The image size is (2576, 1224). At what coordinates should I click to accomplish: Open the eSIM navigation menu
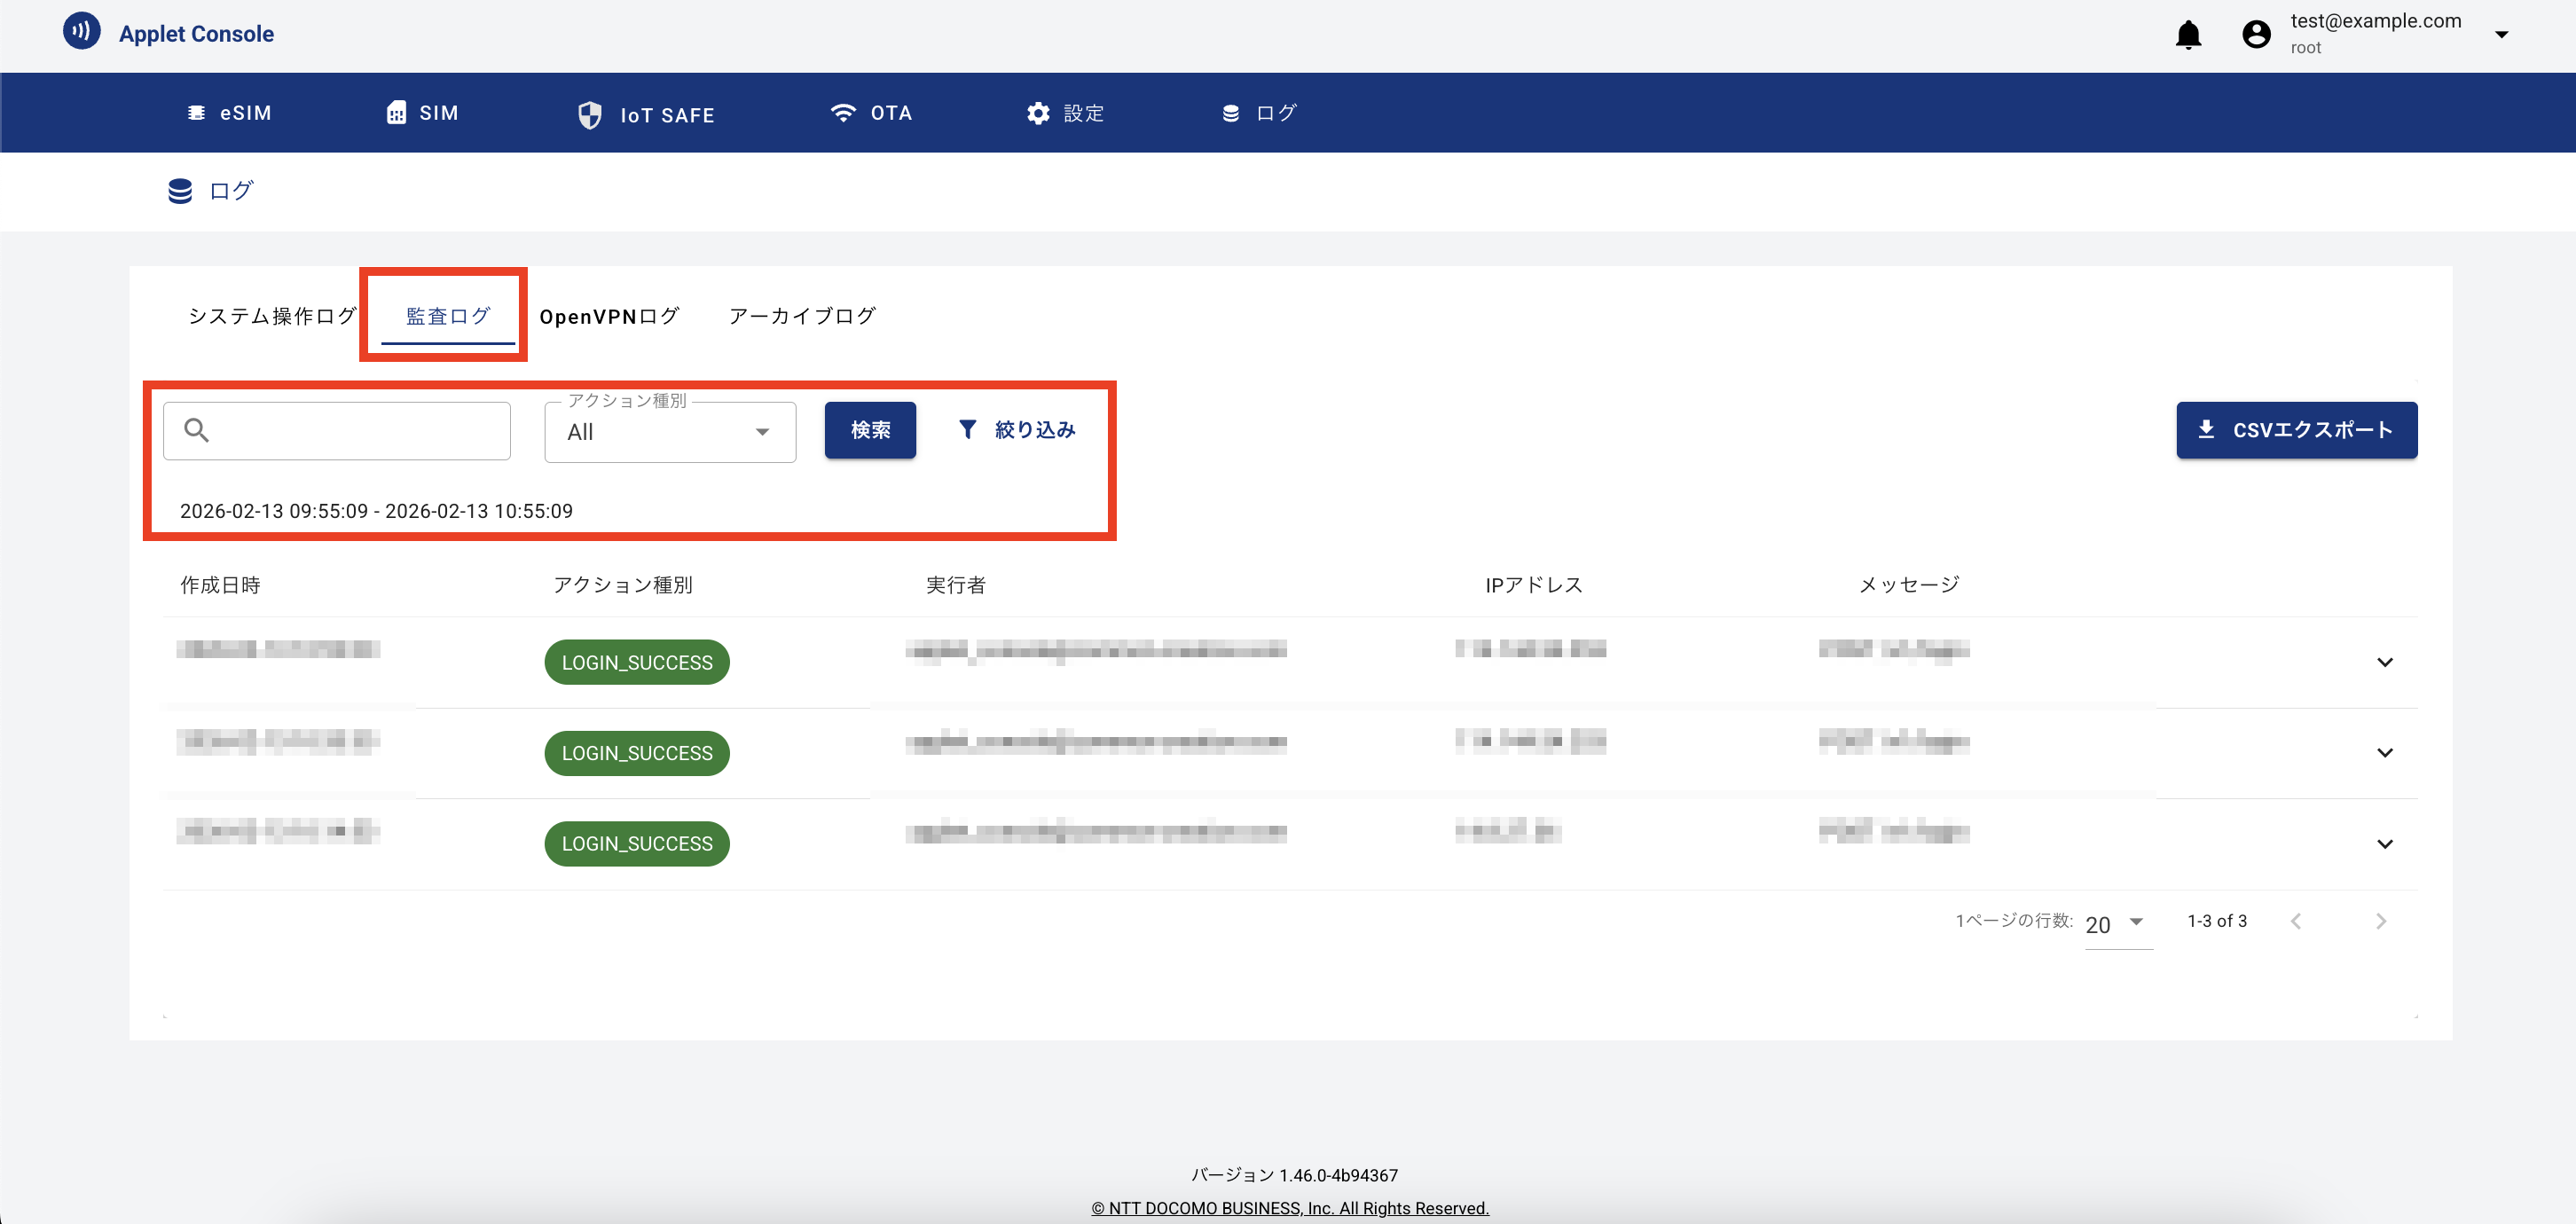click(230, 113)
